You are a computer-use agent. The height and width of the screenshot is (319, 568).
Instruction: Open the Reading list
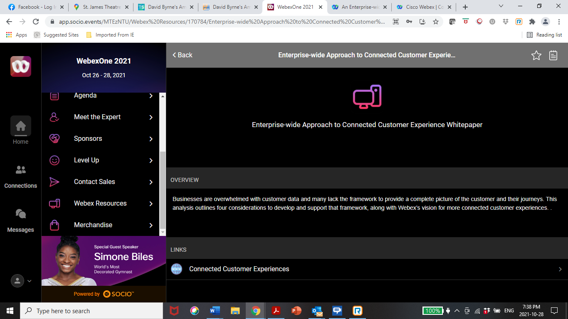pyautogui.click(x=544, y=35)
